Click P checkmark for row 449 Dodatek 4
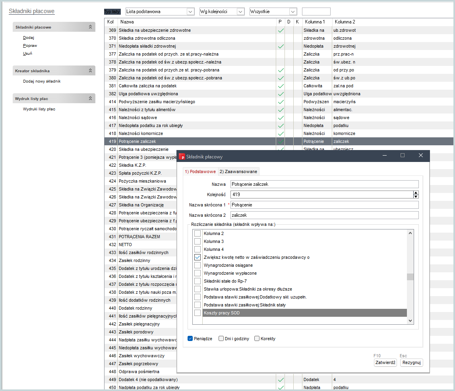 tap(281, 380)
